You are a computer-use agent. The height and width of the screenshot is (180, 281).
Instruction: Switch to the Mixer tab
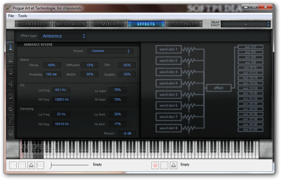coord(109,24)
